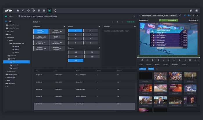Open the Graphics tab
Screen dimensions: 203x120
(184, 65)
